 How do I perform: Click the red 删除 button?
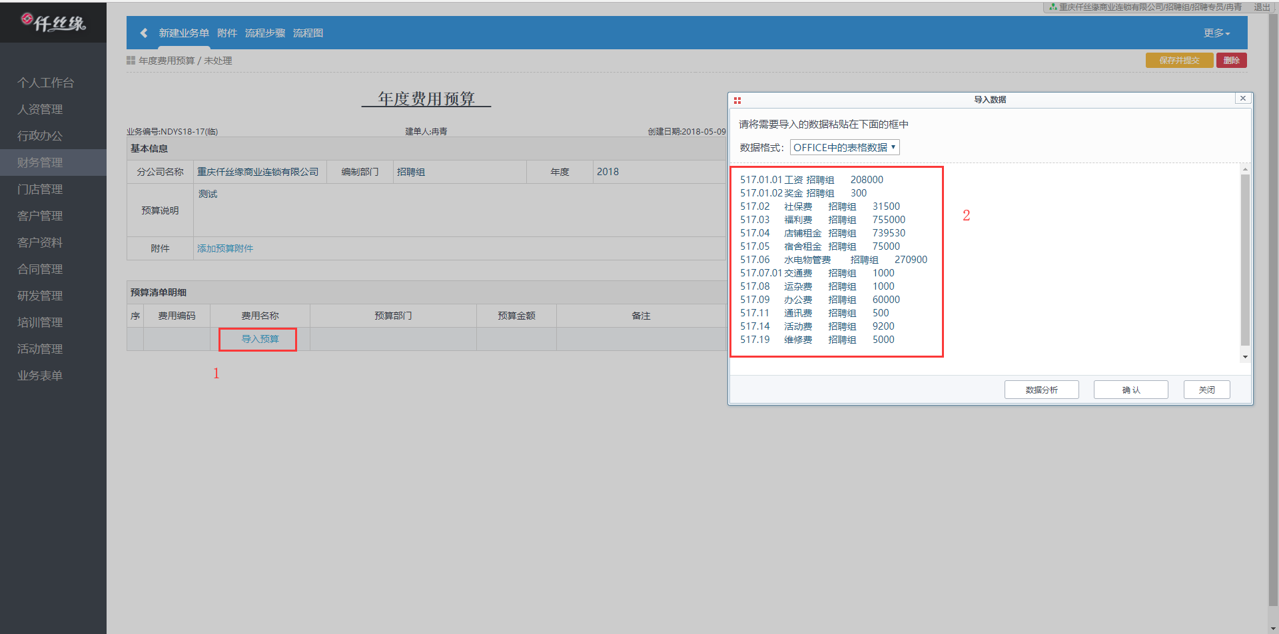[x=1231, y=61]
